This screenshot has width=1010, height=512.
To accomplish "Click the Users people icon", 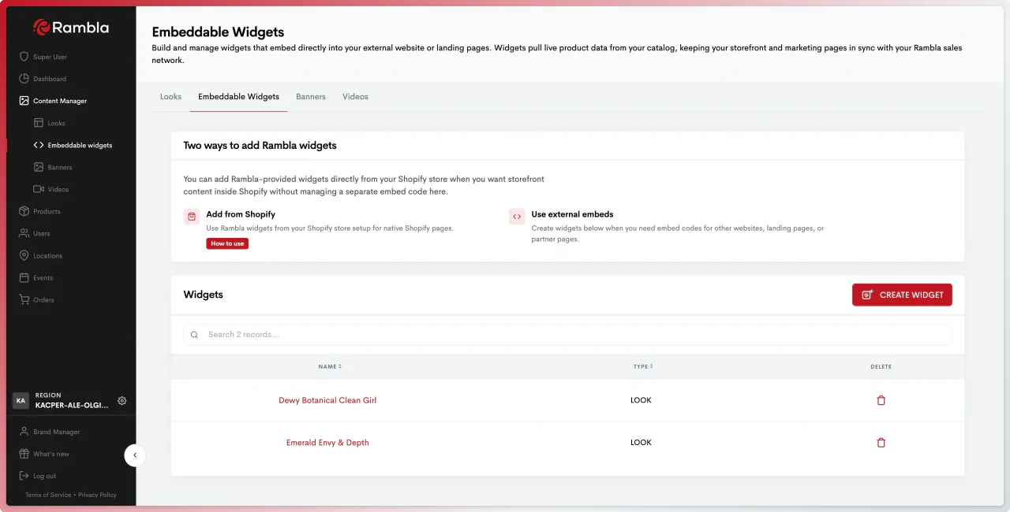I will pos(24,233).
